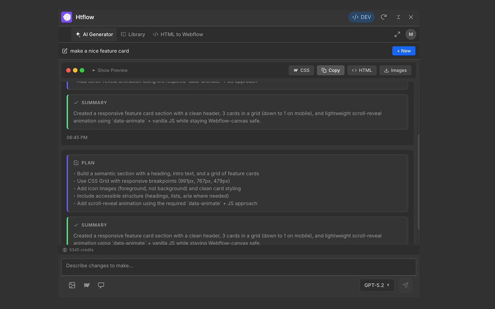The image size is (495, 309).
Task: Click the Htflow purple logo icon
Action: (x=67, y=17)
